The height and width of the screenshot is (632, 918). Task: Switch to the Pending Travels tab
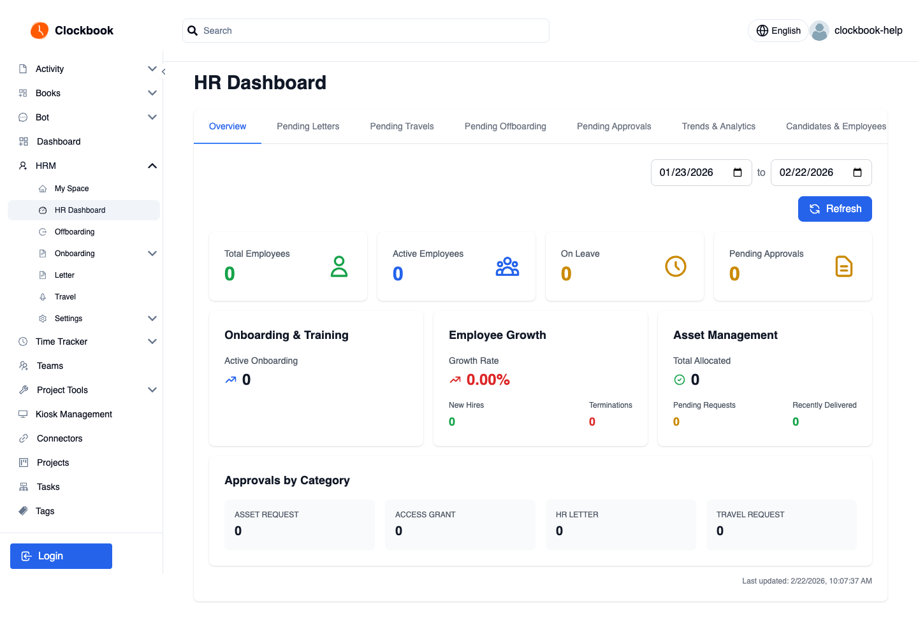(x=402, y=126)
